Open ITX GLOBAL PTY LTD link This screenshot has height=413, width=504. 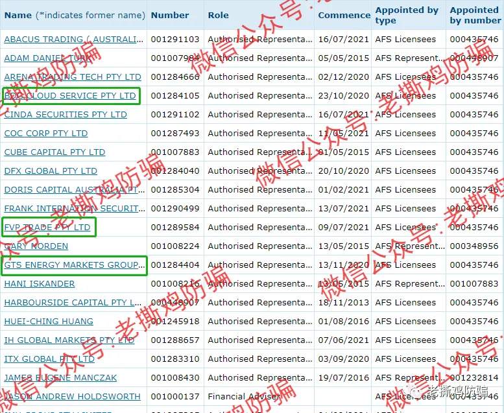(x=49, y=359)
